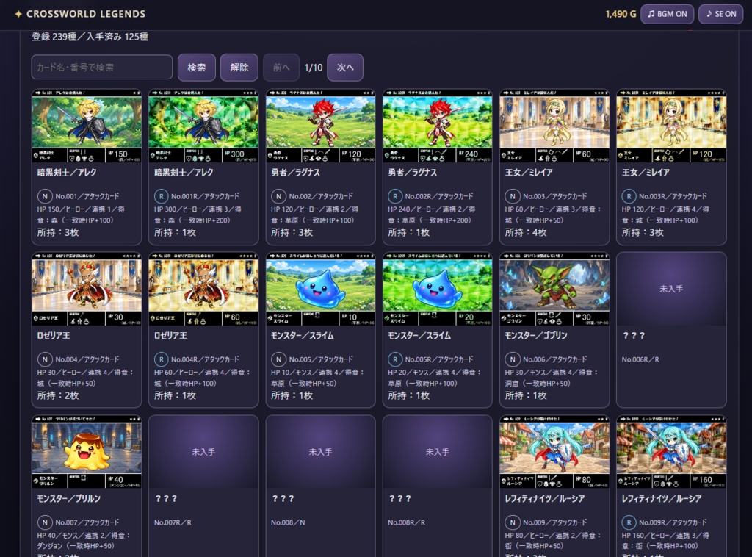Click the 1/10 page indicator
The width and height of the screenshot is (752, 557).
point(313,68)
